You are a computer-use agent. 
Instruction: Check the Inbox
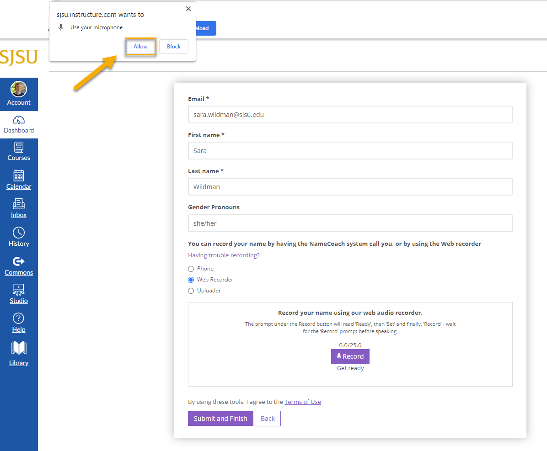tap(19, 208)
